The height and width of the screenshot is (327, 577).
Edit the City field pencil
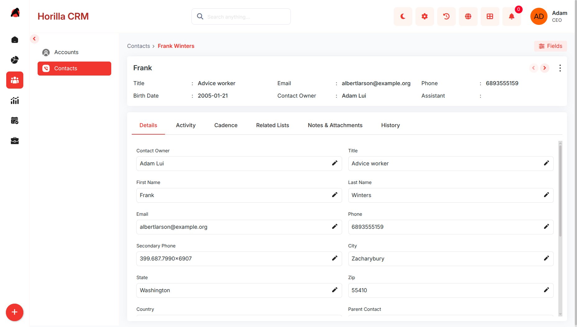click(x=547, y=258)
